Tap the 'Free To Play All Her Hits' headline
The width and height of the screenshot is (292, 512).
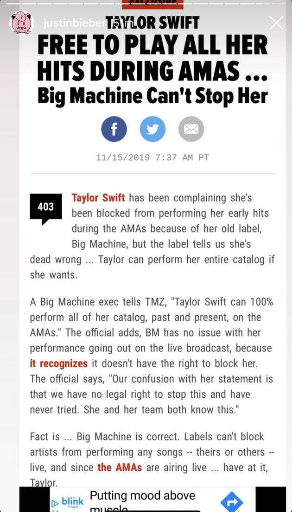point(152,62)
